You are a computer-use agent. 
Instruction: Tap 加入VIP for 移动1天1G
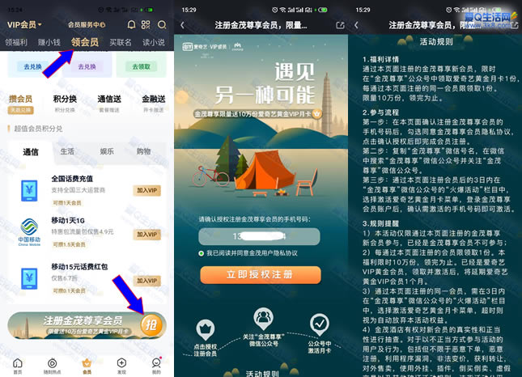point(146,235)
